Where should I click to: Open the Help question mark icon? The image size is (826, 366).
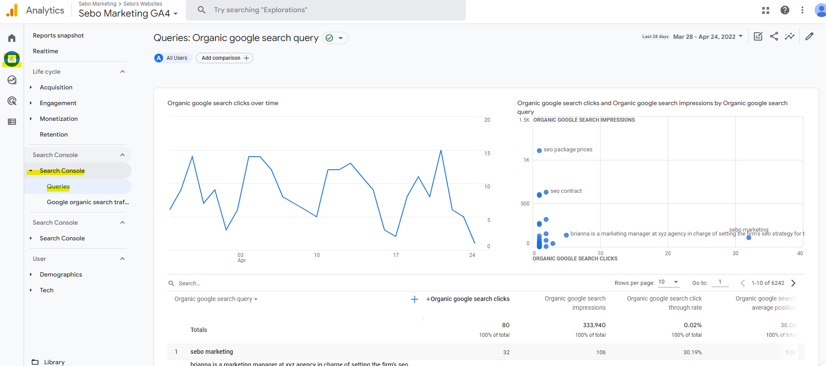coord(785,10)
